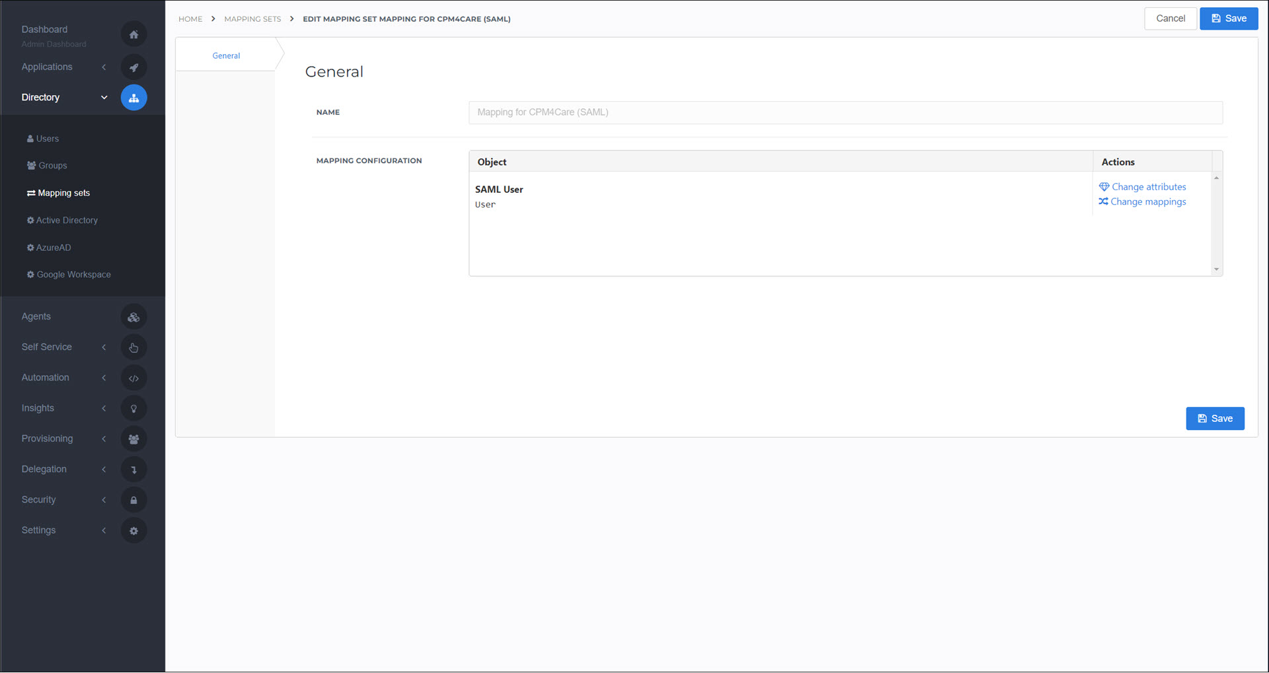Click the Automation code icon
This screenshot has width=1269, height=673.
click(134, 378)
